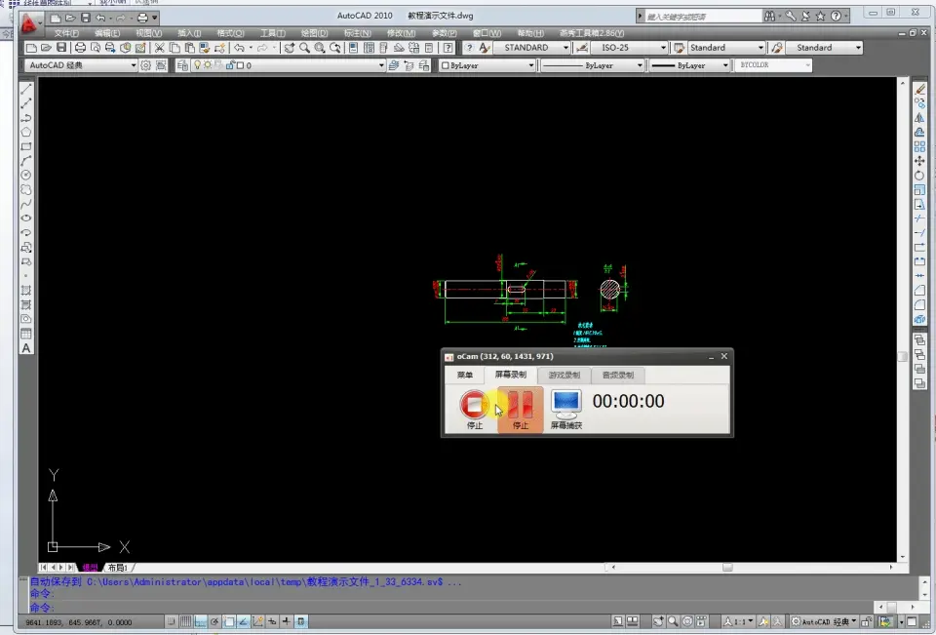
Task: Open the Standard multileader style dropdown
Action: coord(825,48)
